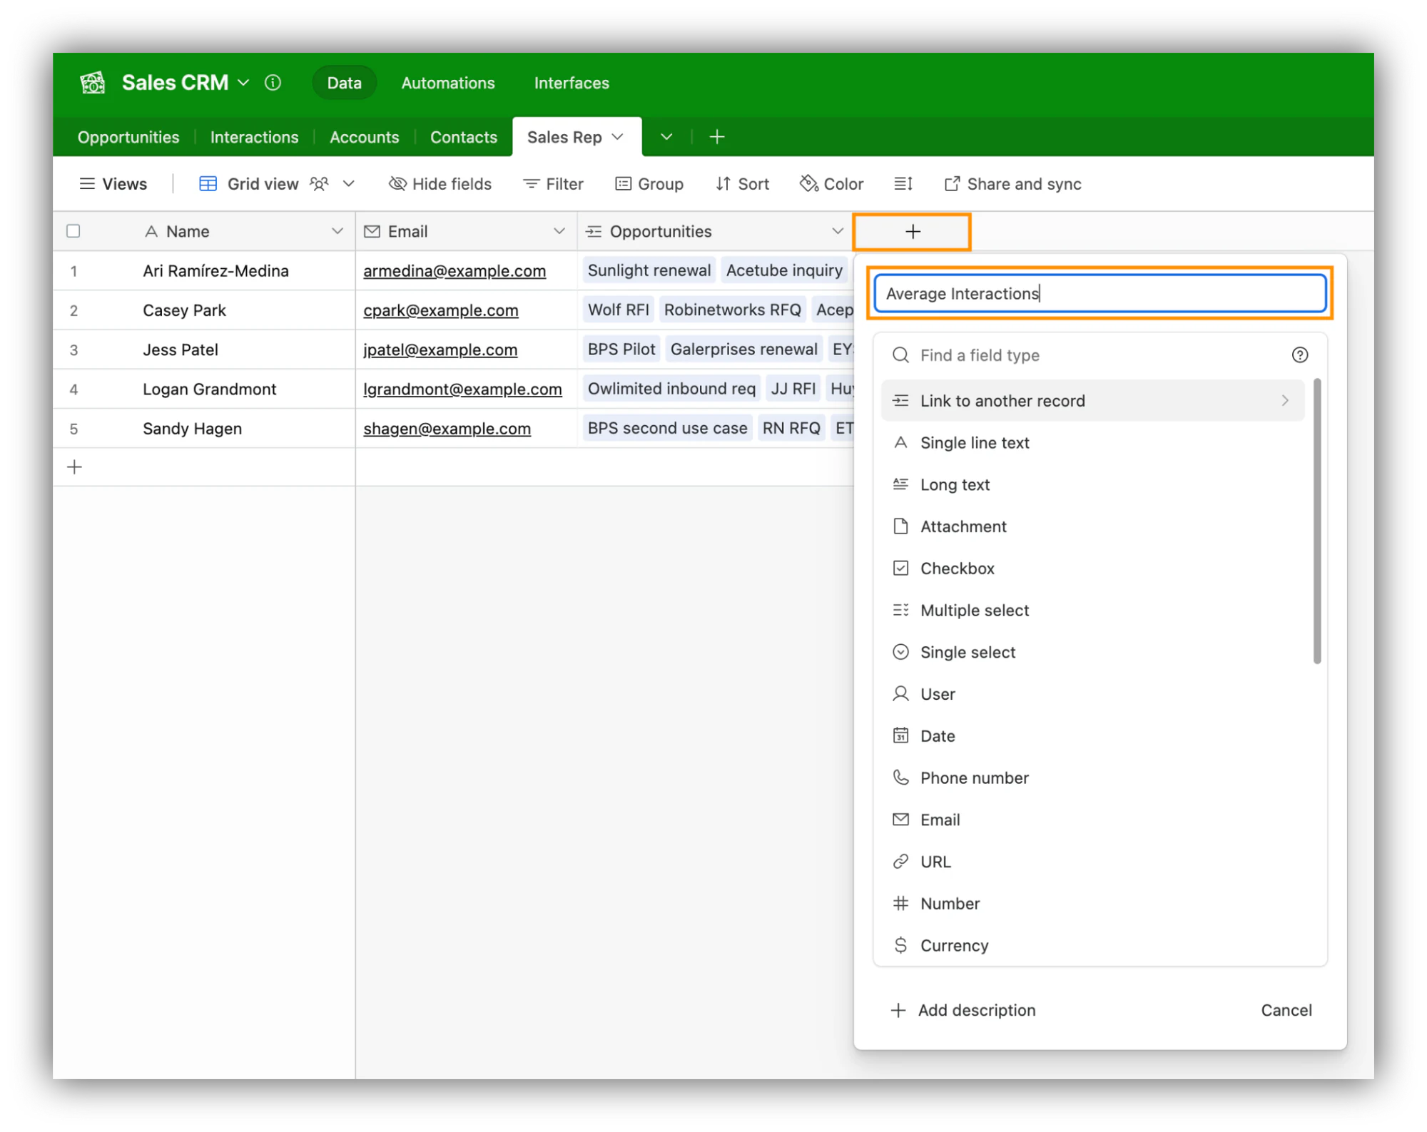The image size is (1427, 1132).
Task: Open the collaborators icon beside Grid view
Action: (319, 184)
